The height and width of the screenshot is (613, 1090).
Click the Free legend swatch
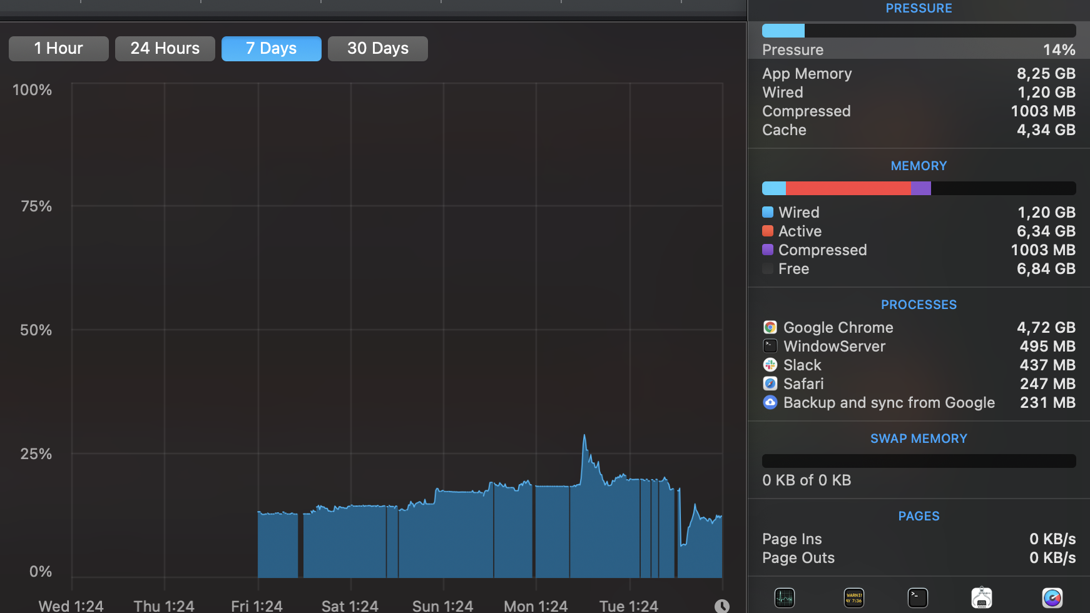tap(768, 268)
